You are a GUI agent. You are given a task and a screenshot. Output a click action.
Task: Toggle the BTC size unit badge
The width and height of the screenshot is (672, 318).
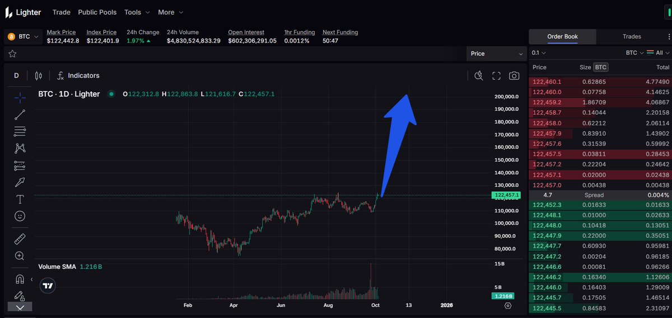tap(600, 67)
